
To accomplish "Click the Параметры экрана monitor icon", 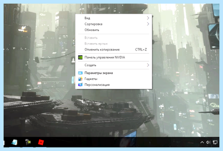I will tap(80, 73).
